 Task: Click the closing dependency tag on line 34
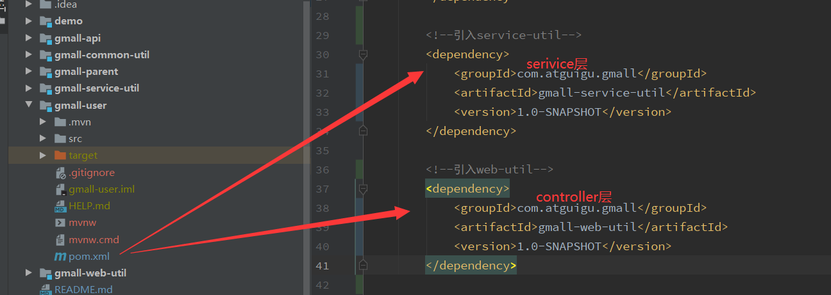(471, 131)
